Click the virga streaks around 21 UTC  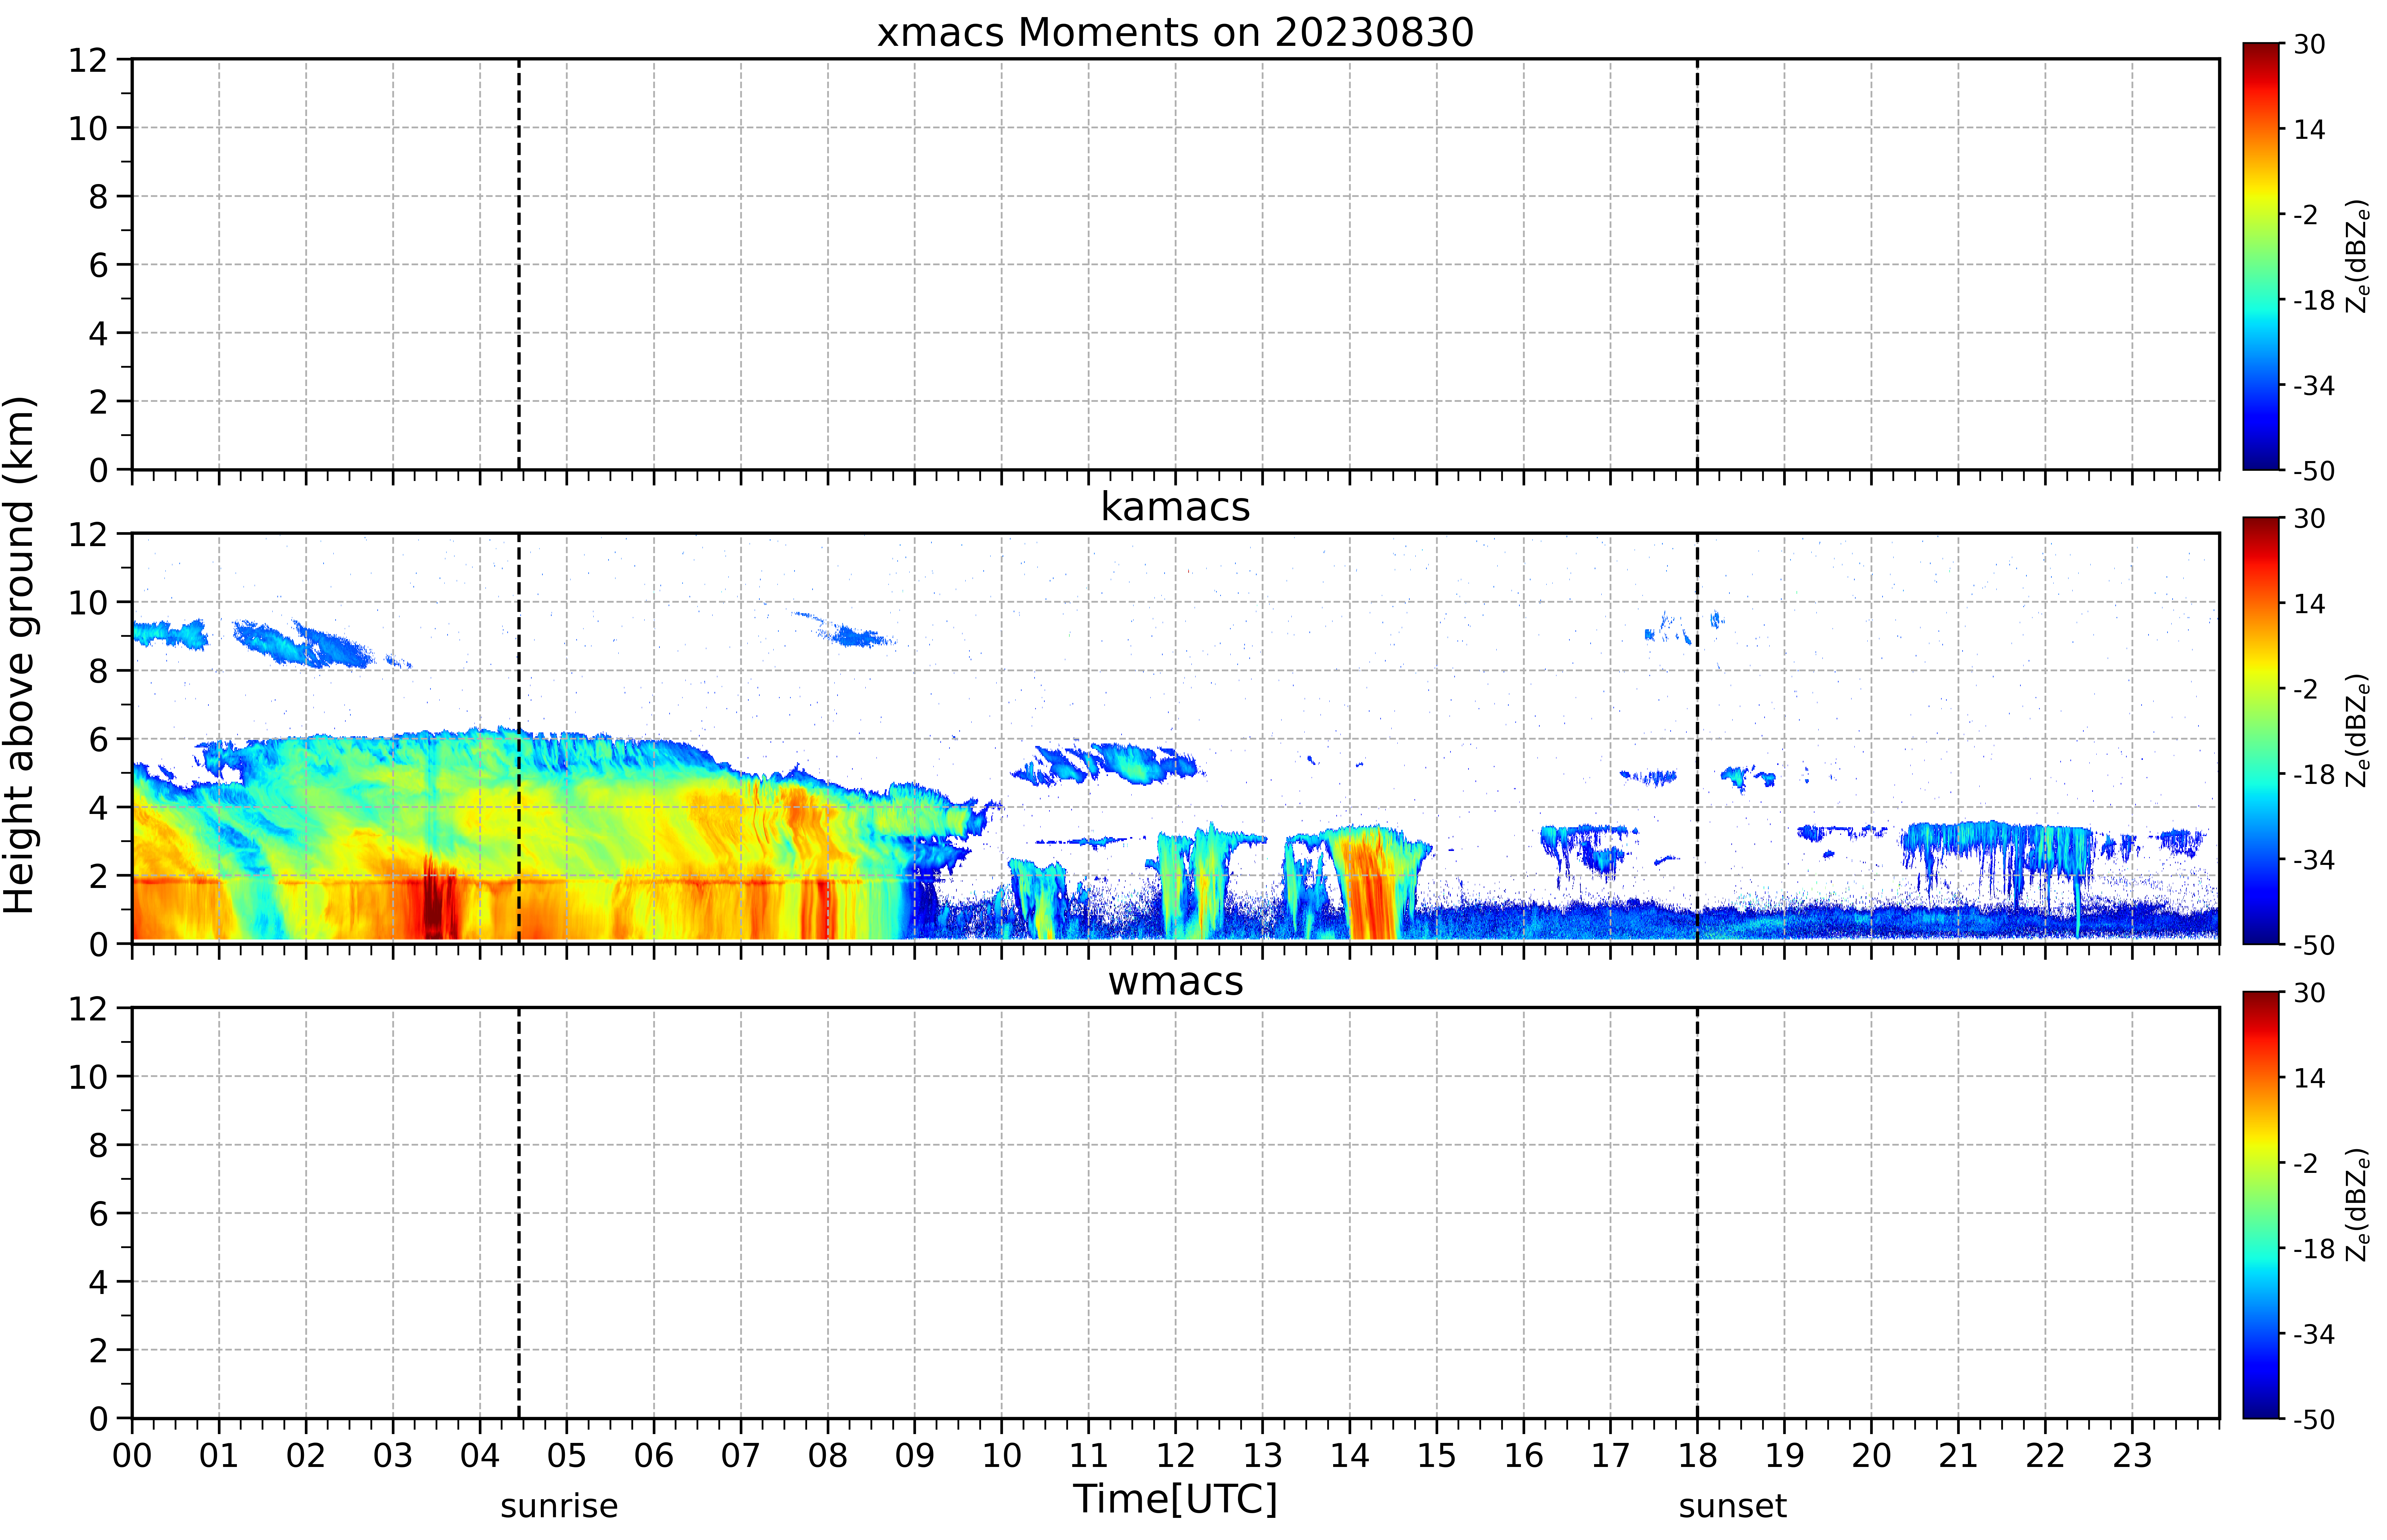(1997, 860)
